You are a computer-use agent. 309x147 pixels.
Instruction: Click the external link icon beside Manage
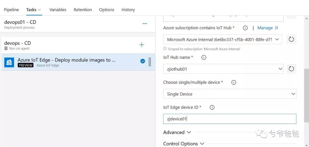(x=276, y=28)
